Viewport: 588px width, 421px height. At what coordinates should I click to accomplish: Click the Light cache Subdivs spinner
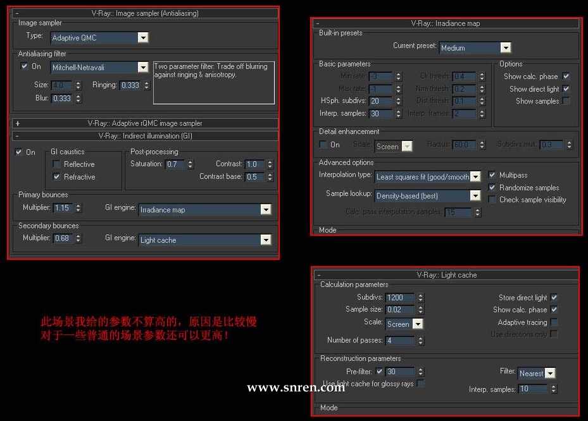[x=420, y=297]
